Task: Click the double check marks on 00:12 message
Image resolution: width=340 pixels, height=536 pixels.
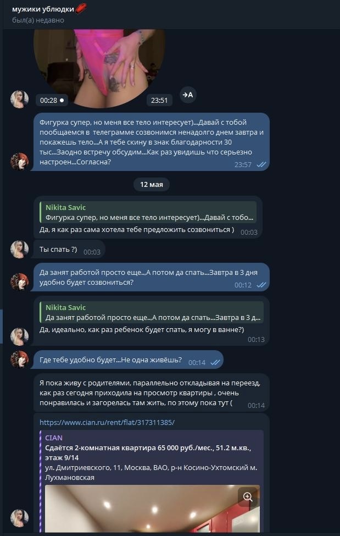Action: pyautogui.click(x=261, y=285)
